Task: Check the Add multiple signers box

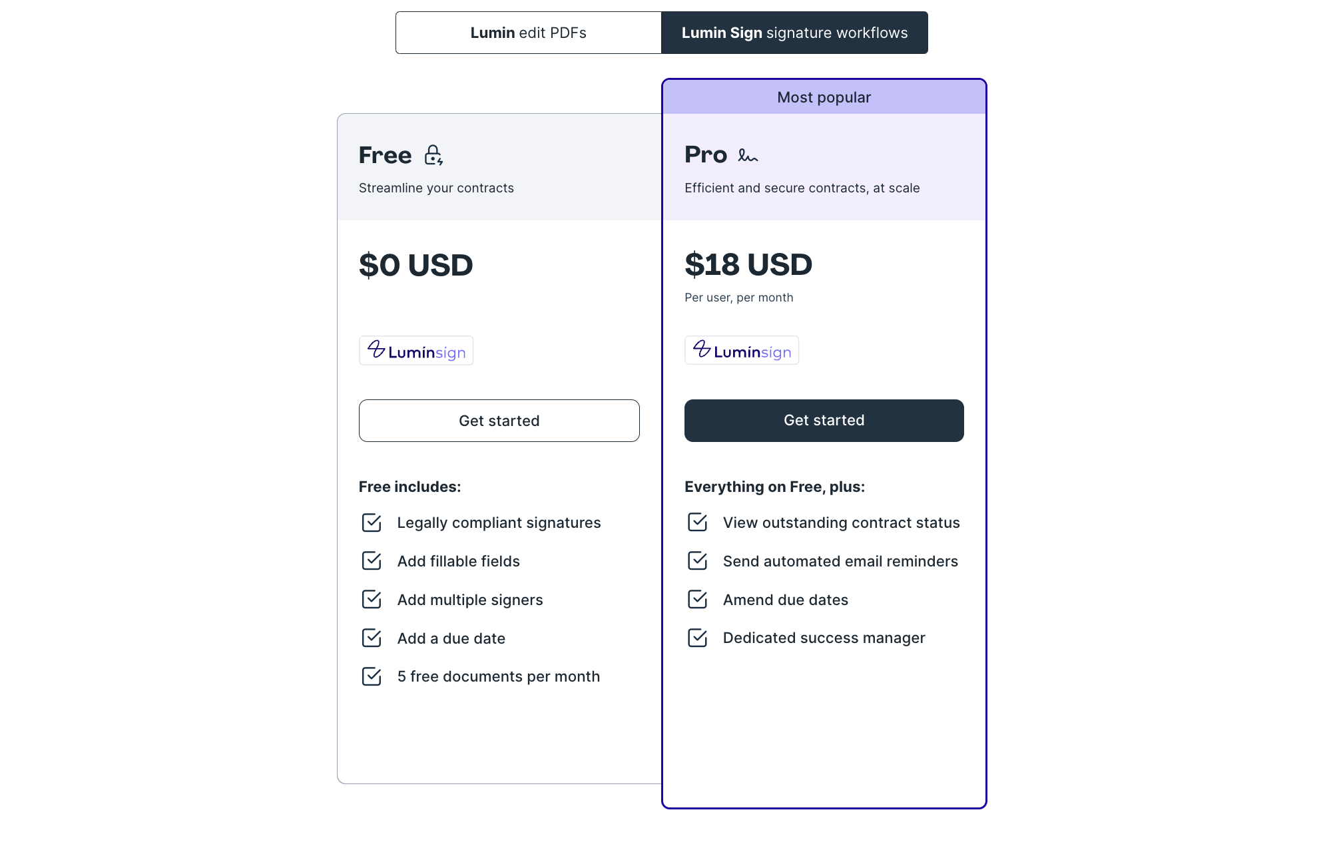Action: pos(372,600)
